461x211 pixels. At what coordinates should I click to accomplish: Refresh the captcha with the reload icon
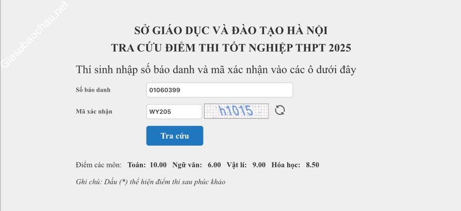coord(280,111)
